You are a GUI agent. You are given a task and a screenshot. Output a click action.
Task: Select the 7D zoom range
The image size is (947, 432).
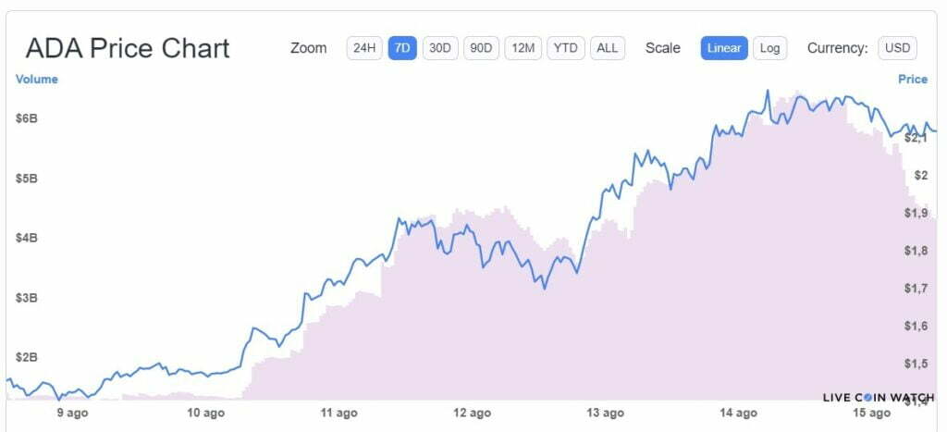point(401,48)
